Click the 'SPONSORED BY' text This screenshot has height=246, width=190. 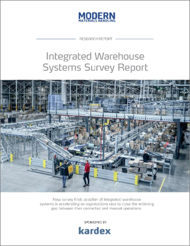point(95,222)
